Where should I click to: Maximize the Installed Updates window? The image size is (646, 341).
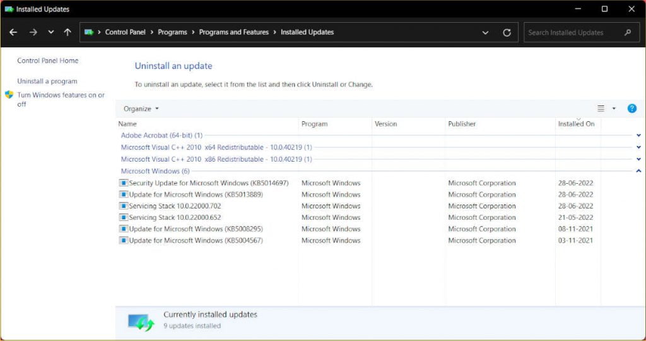point(604,9)
